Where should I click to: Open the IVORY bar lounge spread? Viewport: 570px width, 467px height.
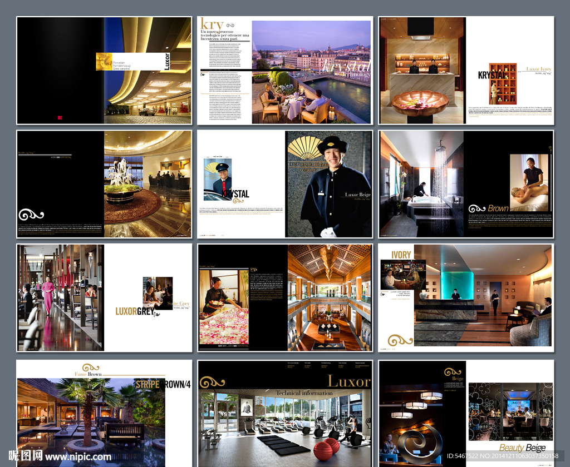[x=466, y=298]
